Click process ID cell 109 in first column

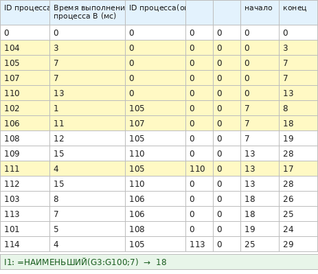pyautogui.click(x=25, y=154)
